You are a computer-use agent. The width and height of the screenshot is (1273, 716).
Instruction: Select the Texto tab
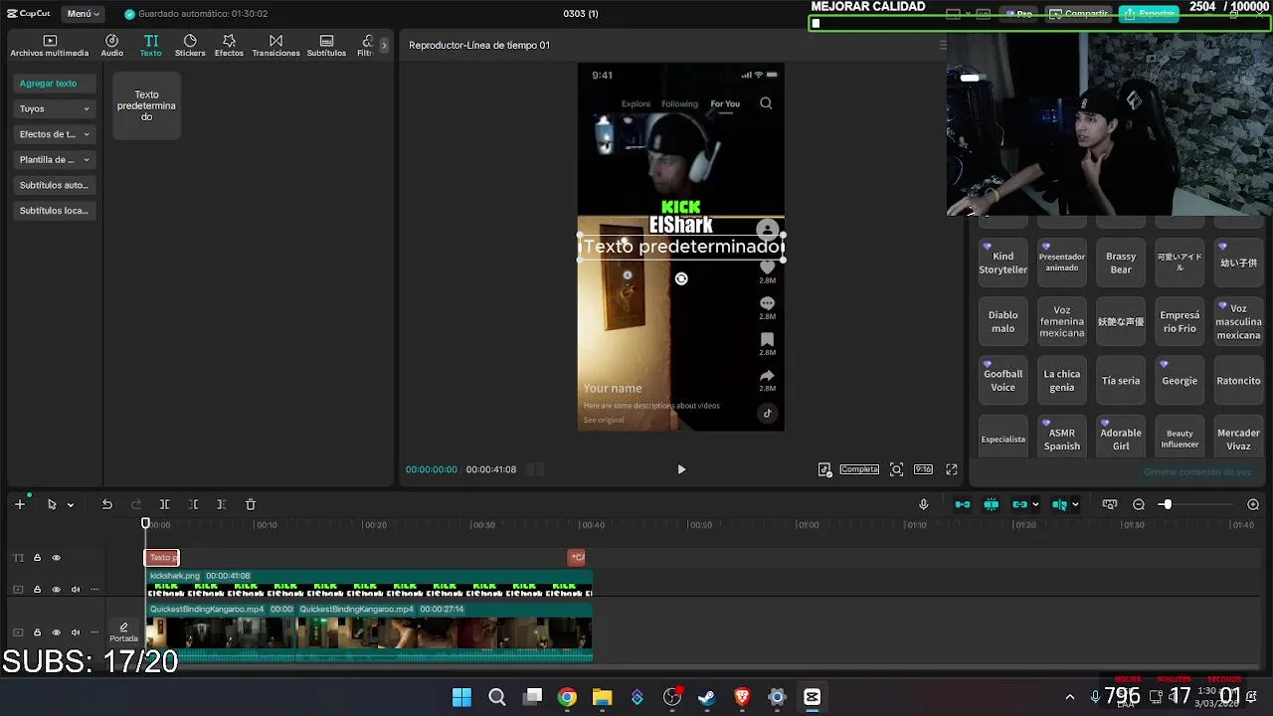[x=150, y=46]
